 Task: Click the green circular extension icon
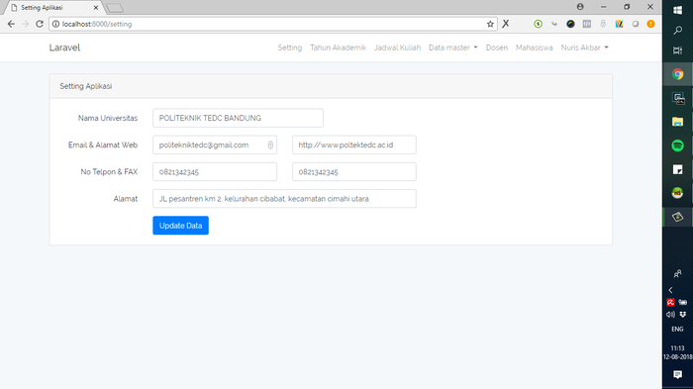click(x=538, y=24)
